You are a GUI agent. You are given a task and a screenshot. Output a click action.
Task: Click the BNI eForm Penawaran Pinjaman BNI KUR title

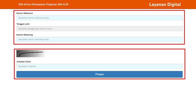[x=43, y=5]
